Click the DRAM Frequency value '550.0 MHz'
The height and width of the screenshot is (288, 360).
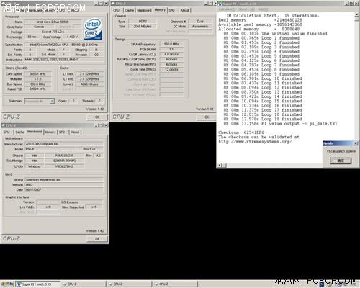pos(171,44)
